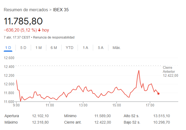Open the 6 M chart range
186x130 pixels.
pyautogui.click(x=54, y=48)
